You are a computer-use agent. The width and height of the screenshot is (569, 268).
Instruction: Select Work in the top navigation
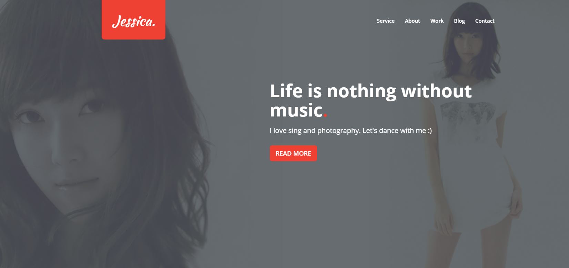[x=437, y=21]
